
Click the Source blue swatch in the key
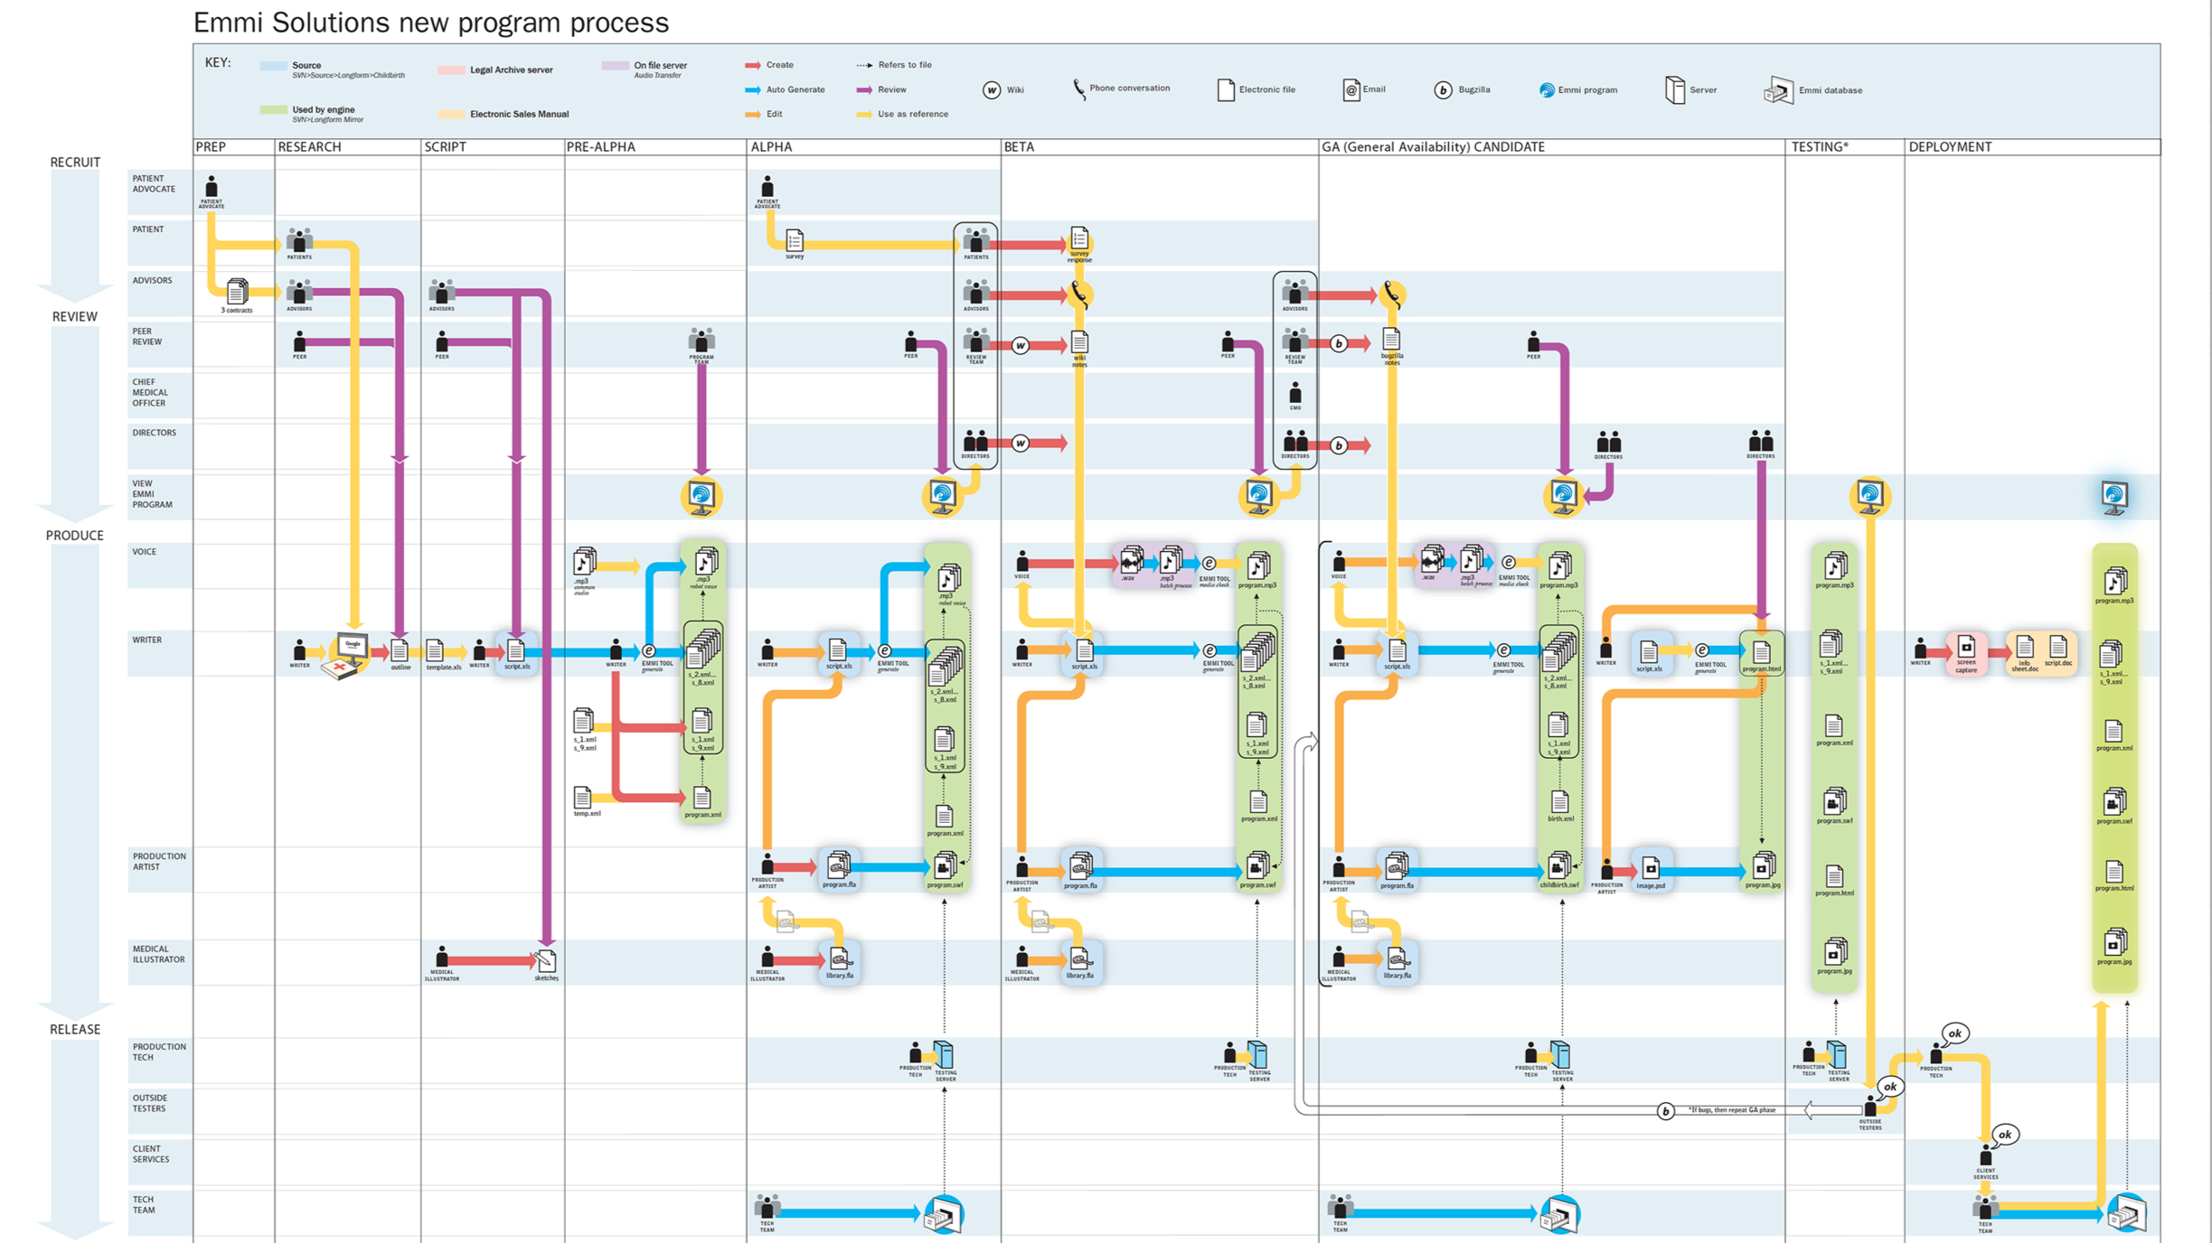point(273,66)
